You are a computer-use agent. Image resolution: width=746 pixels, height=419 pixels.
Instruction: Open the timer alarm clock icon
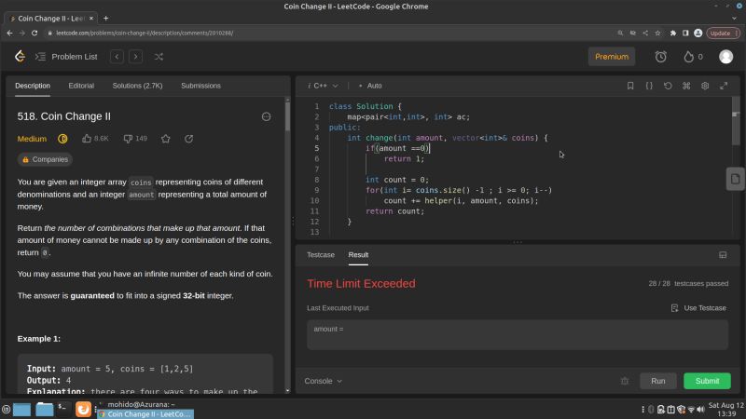tap(660, 57)
